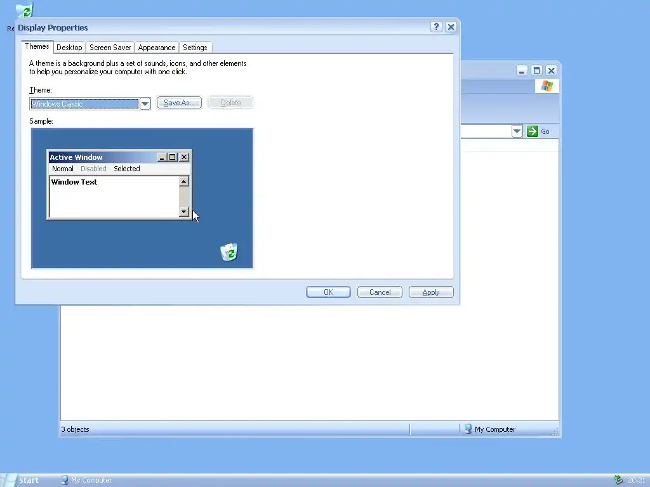Select the Settings tab
This screenshot has height=487, width=650.
195,47
